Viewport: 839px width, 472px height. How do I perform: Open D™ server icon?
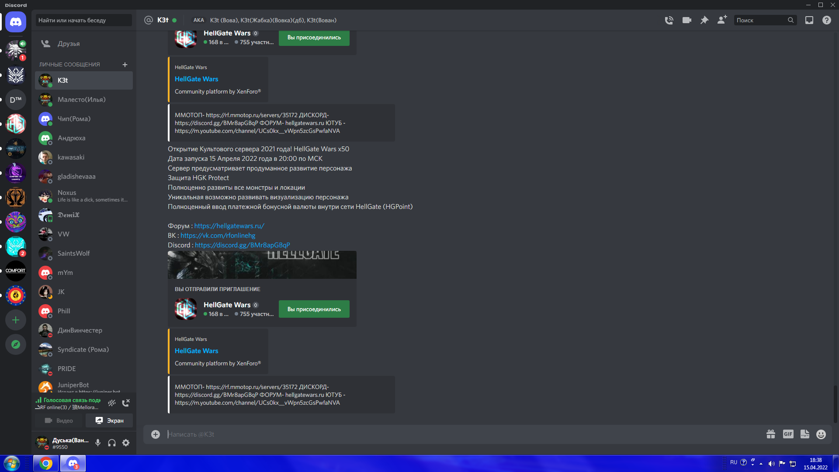click(16, 100)
